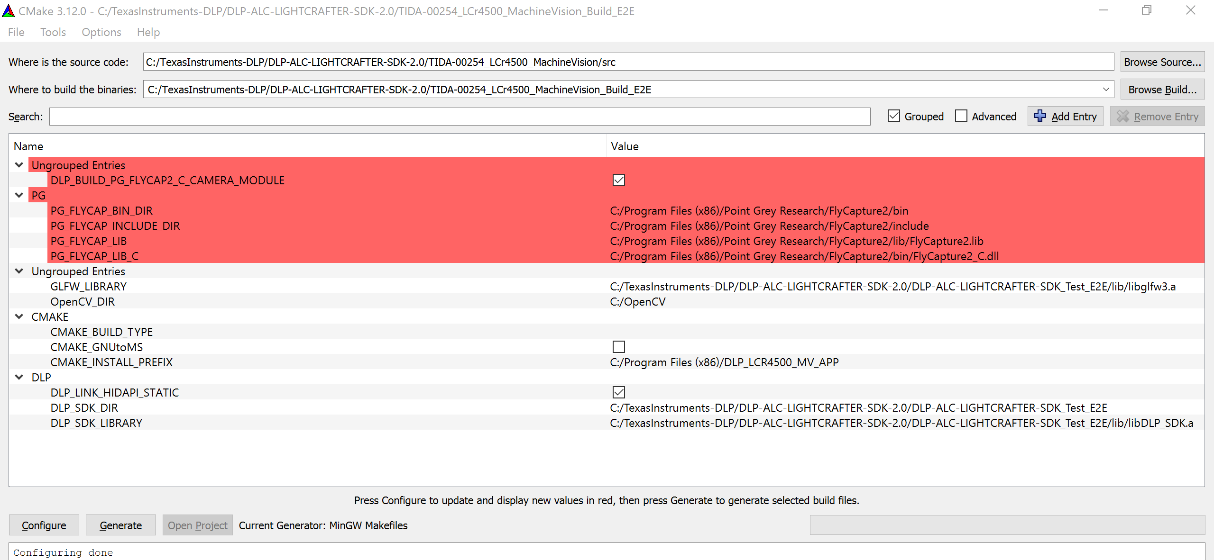Viewport: 1214px width, 560px height.
Task: Enable the CMAKE_GNUtoMS checkbox
Action: pyautogui.click(x=618, y=347)
